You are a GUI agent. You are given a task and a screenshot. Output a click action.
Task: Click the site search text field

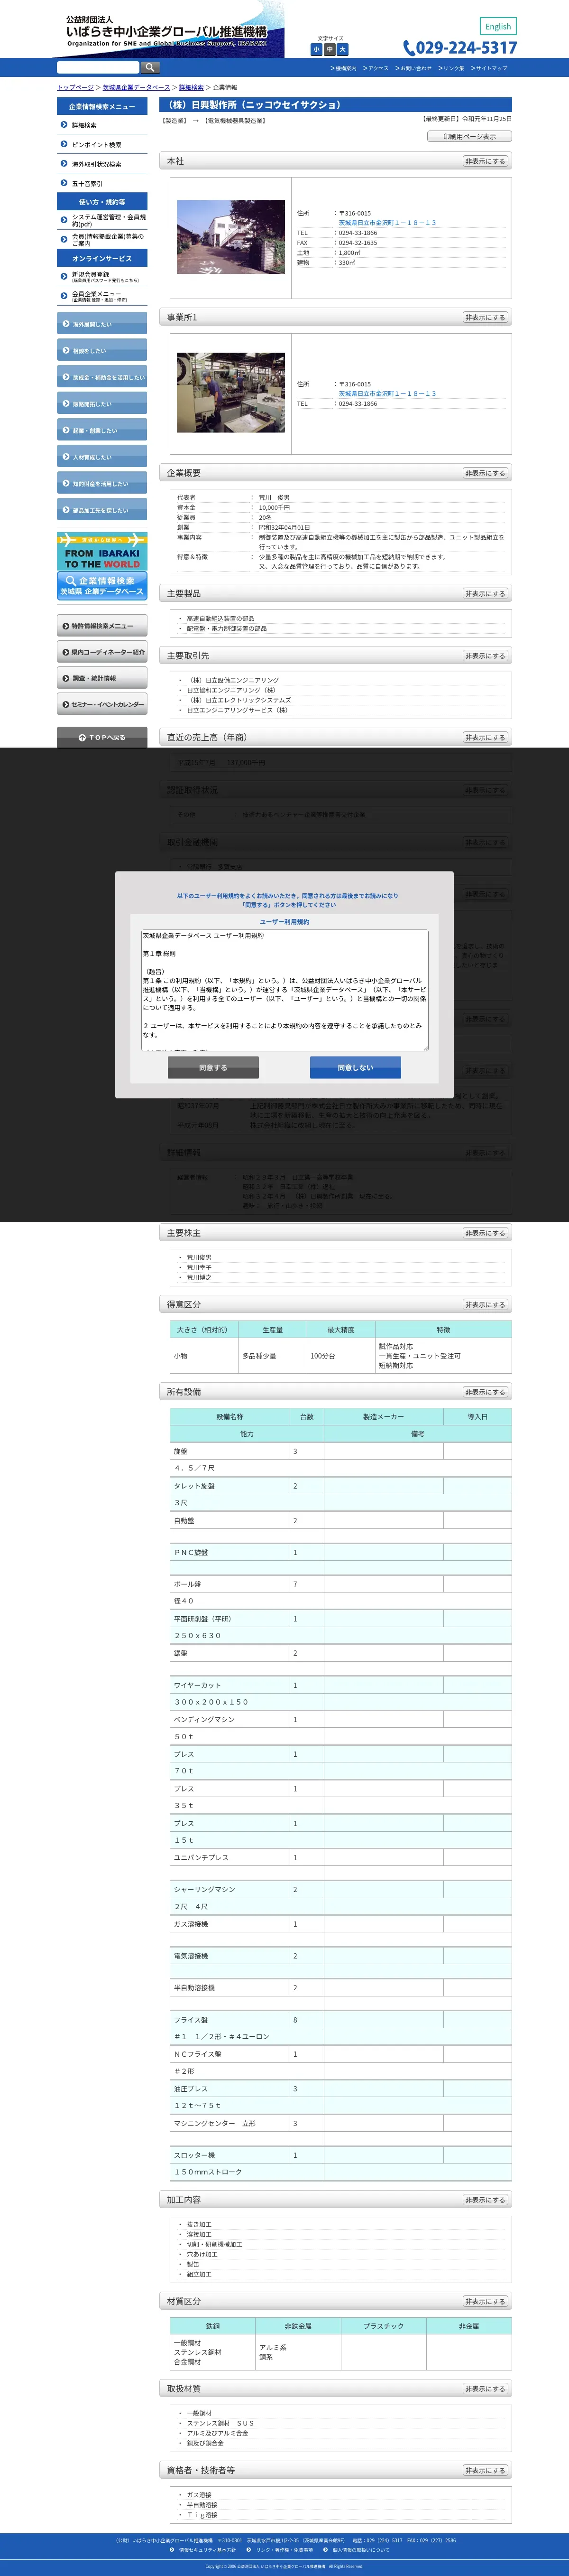click(98, 67)
